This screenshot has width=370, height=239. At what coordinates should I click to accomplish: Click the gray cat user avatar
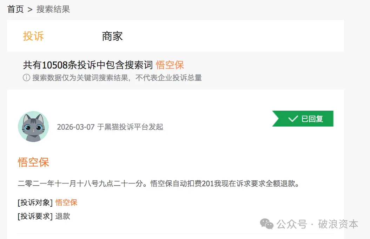point(33,127)
